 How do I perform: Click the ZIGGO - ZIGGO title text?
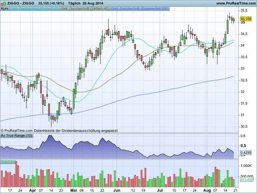21,3
